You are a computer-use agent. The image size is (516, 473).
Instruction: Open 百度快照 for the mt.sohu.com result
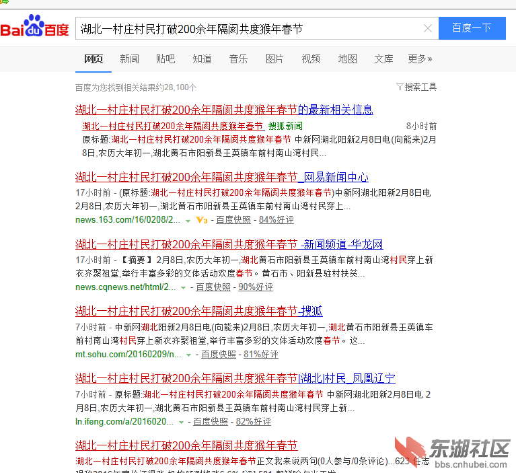(219, 354)
